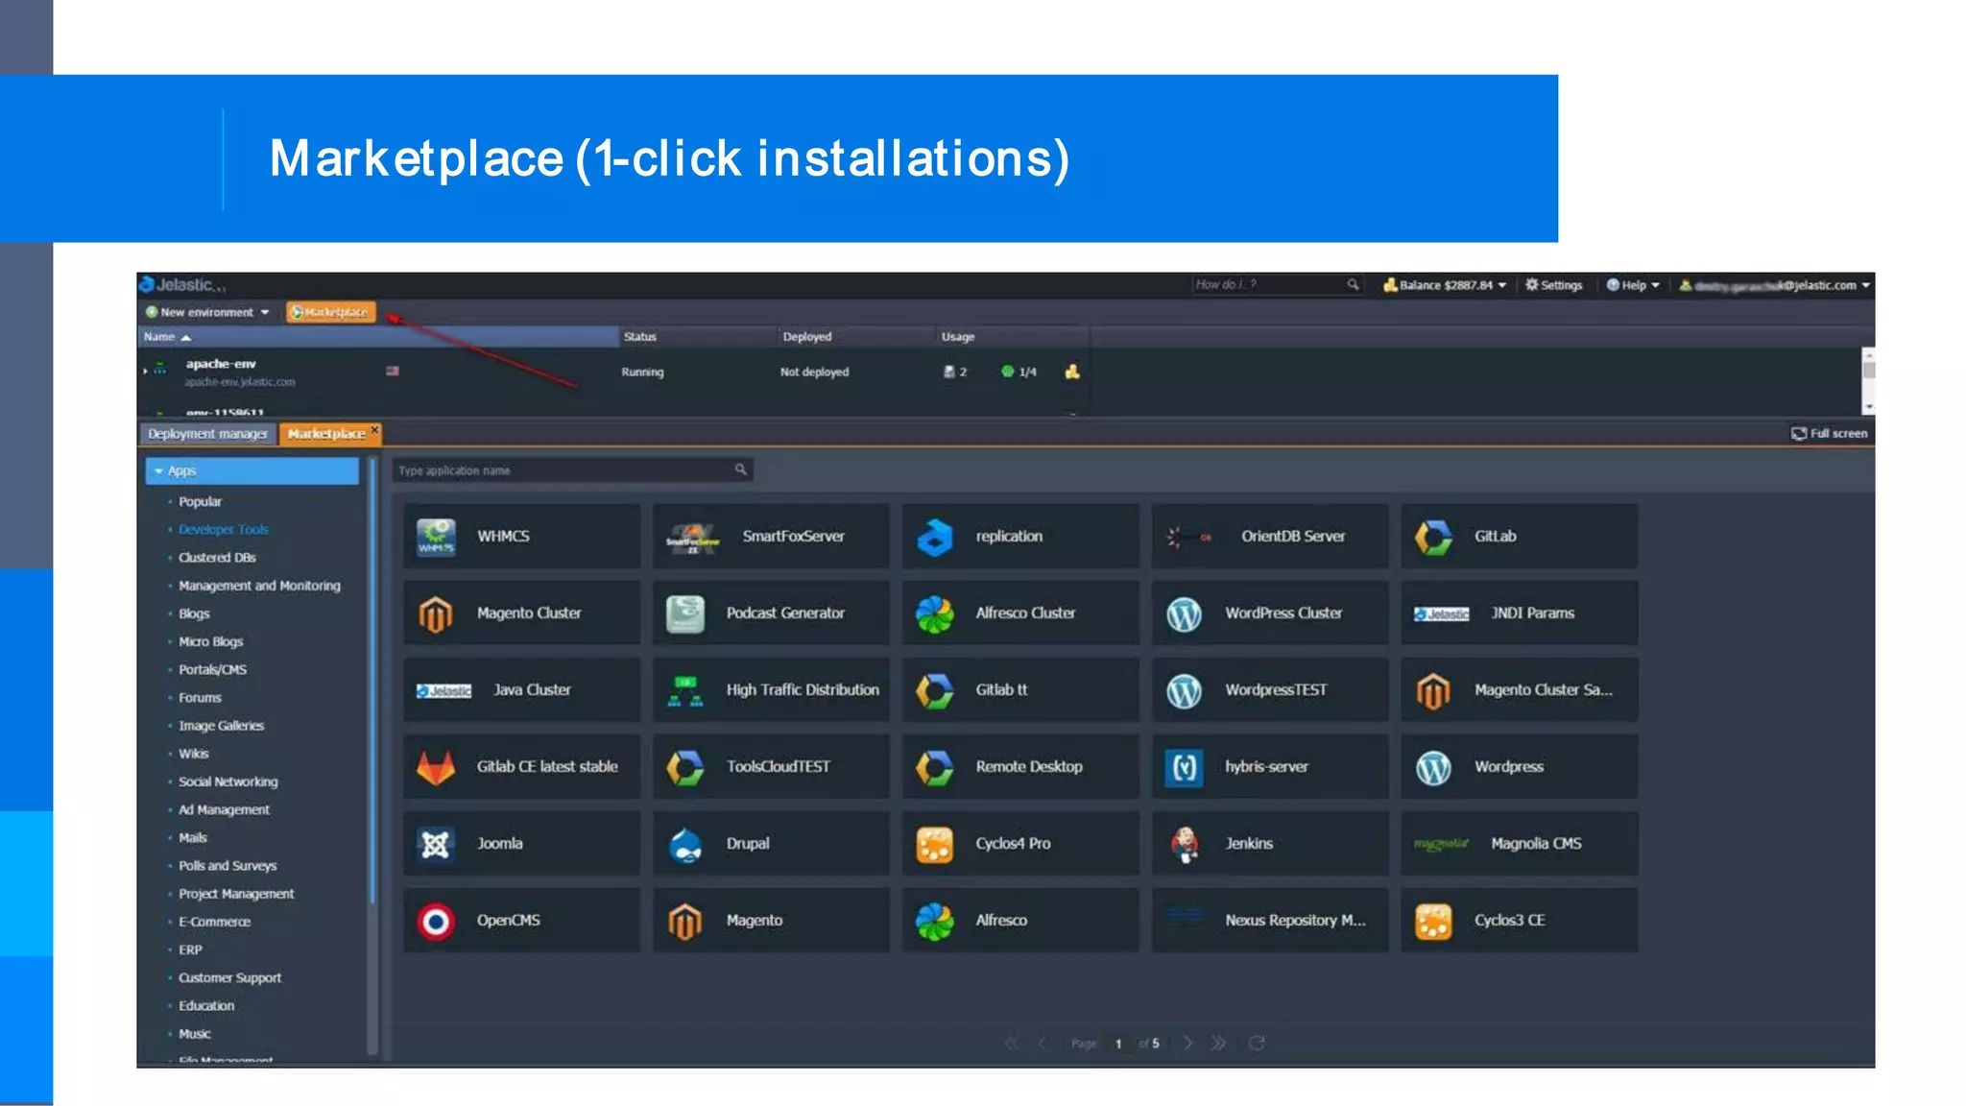Open the Magento app tile

tap(771, 921)
